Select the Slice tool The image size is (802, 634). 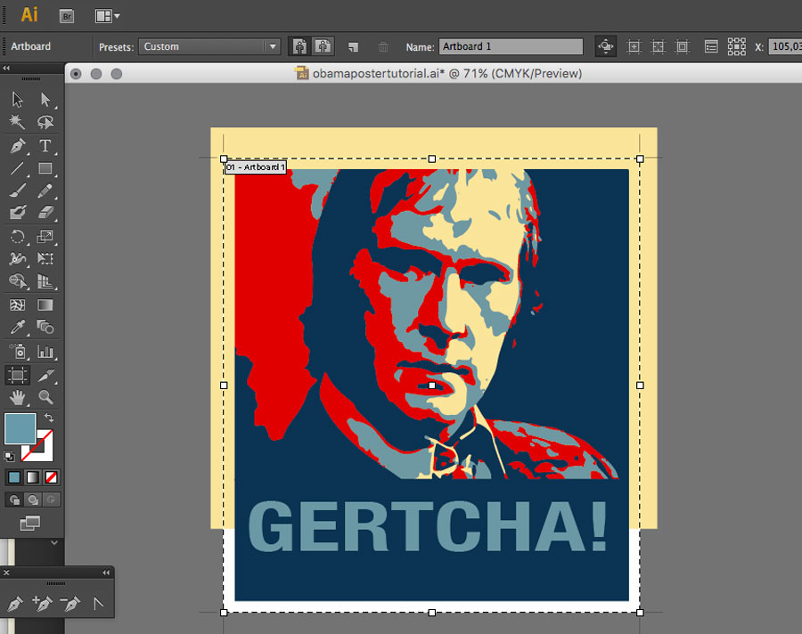[x=45, y=375]
